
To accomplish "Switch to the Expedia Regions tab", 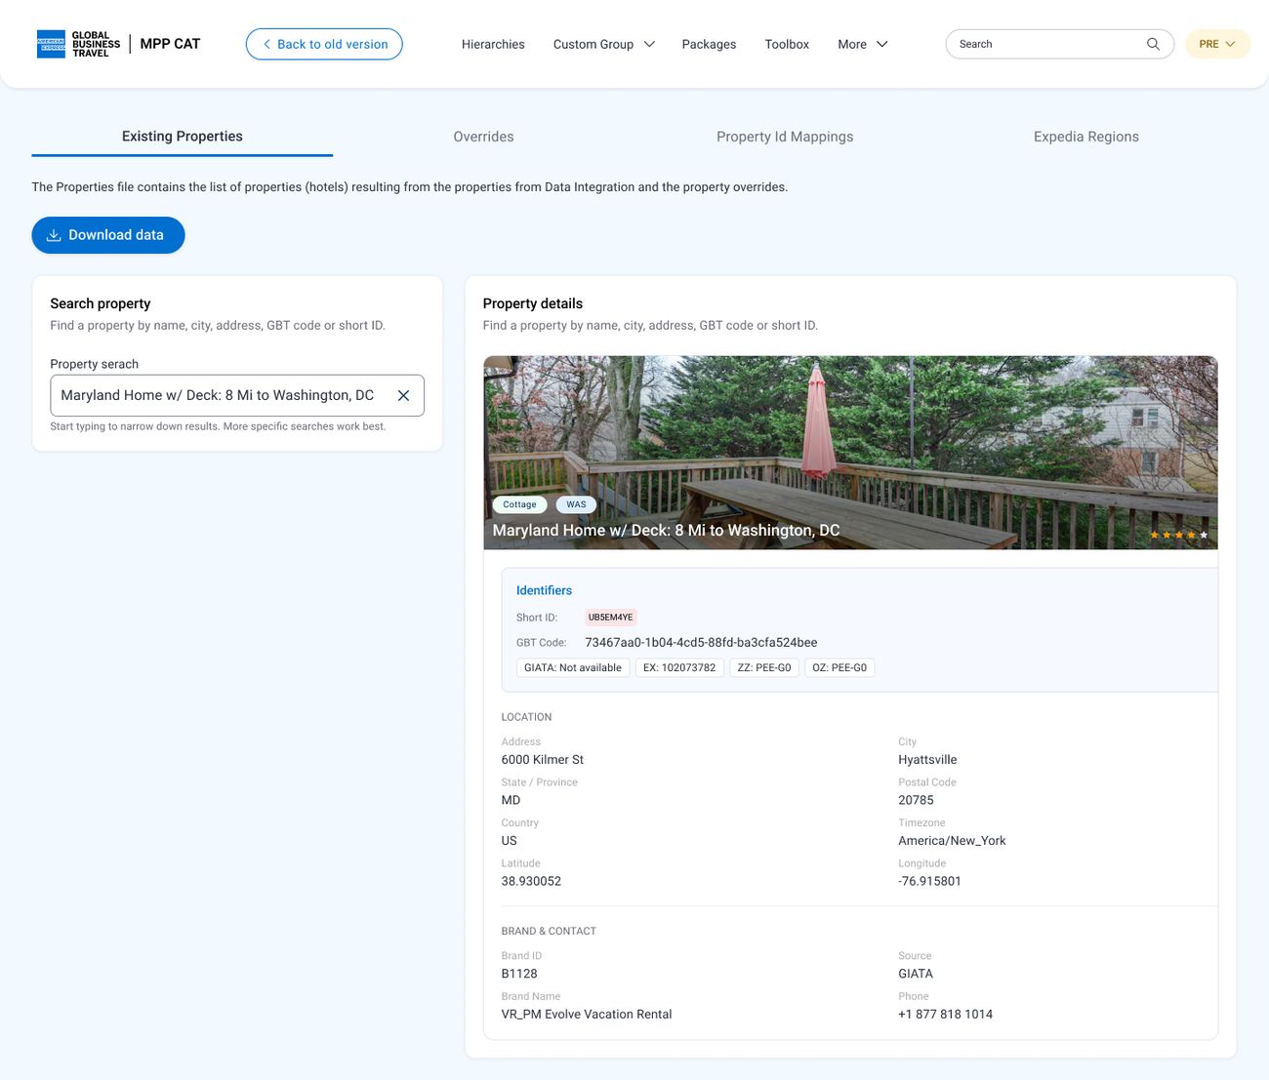I will pyautogui.click(x=1086, y=137).
